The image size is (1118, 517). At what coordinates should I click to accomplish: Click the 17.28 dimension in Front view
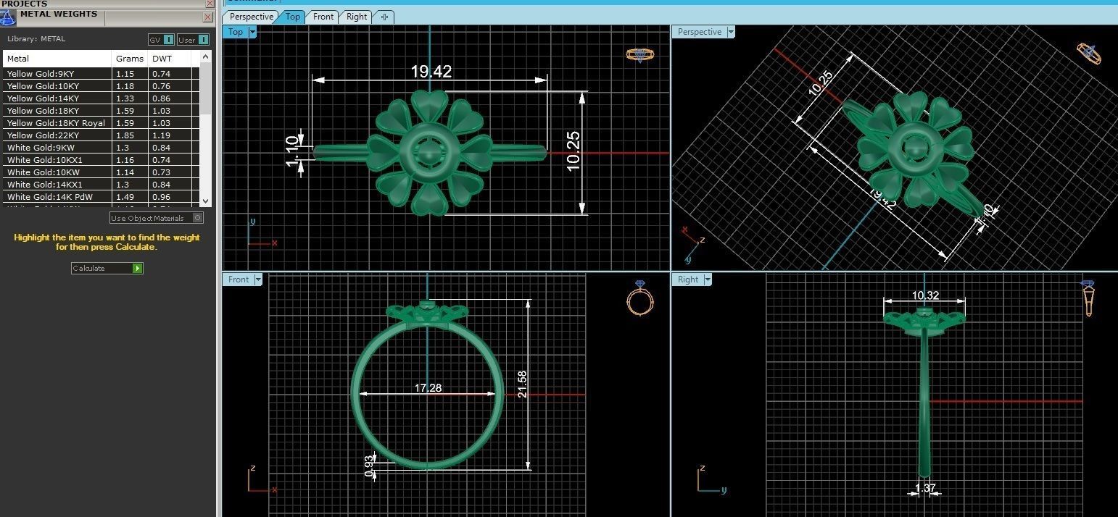coord(428,388)
